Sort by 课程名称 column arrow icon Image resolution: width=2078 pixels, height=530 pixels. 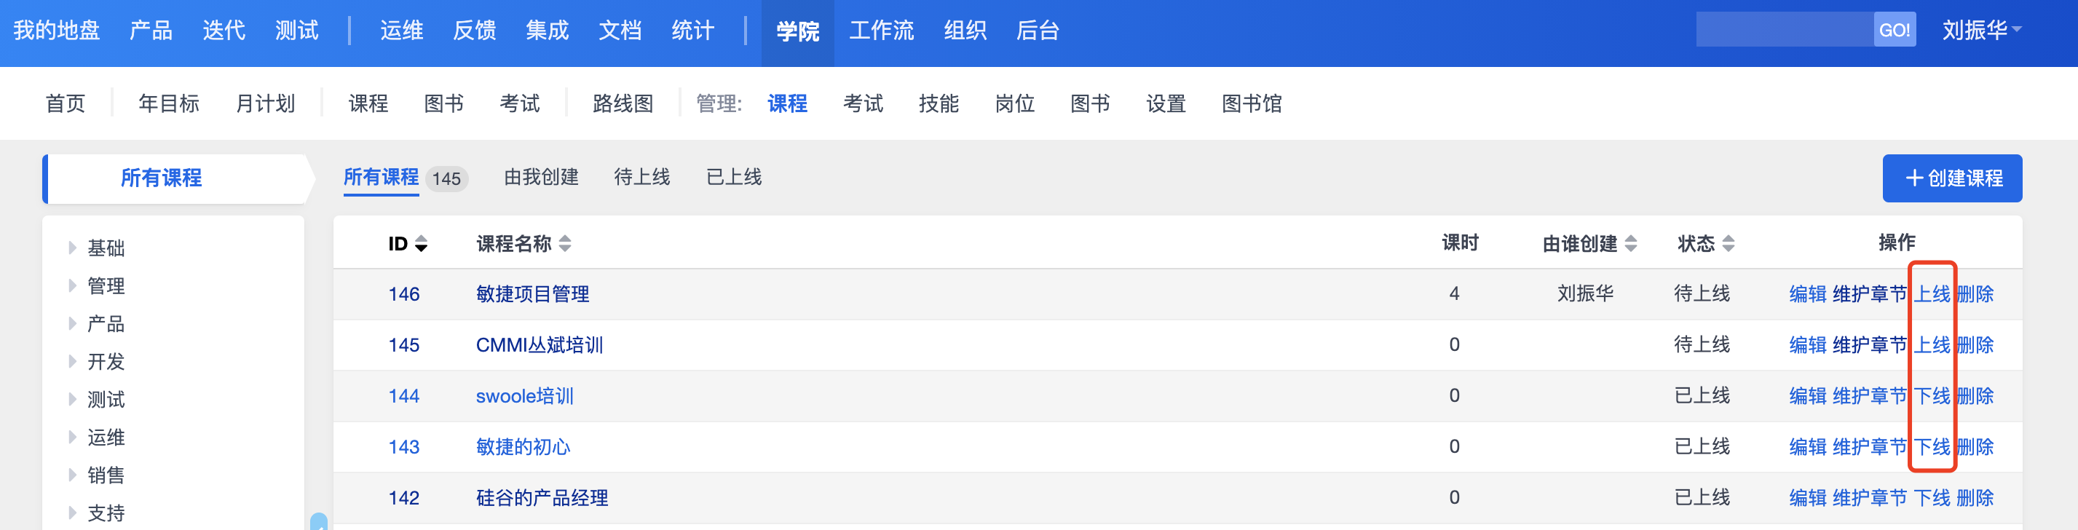pyautogui.click(x=565, y=244)
